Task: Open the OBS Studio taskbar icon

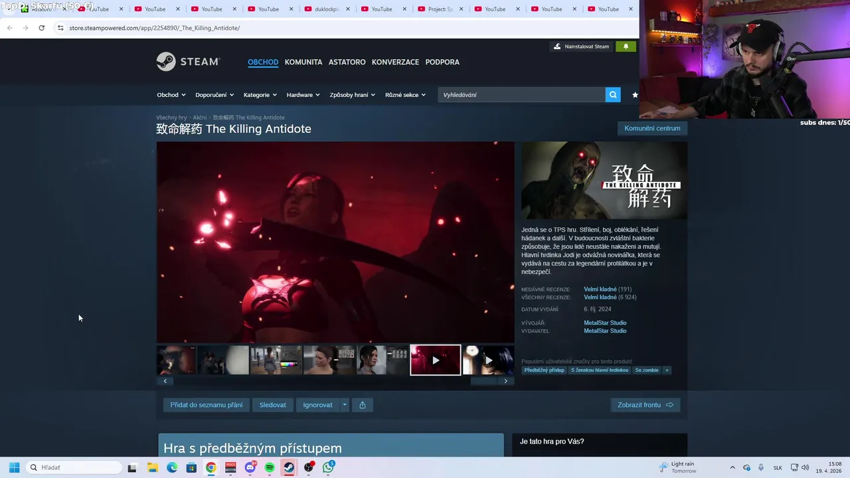Action: [x=309, y=467]
